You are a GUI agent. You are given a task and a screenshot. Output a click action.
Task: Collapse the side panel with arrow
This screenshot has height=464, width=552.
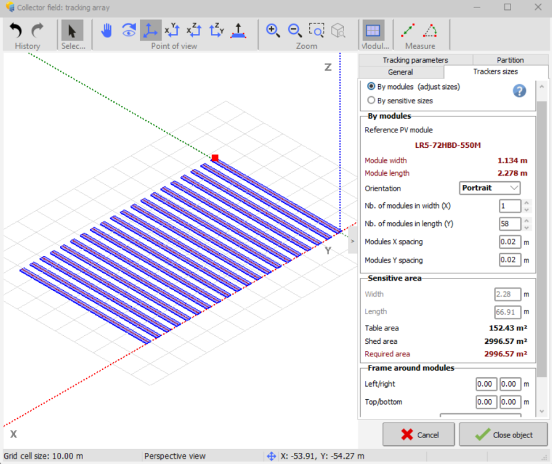(x=353, y=241)
